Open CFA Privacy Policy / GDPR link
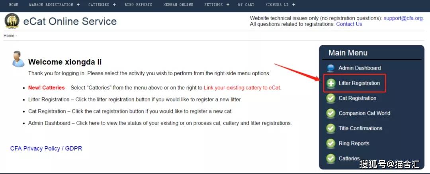 click(46, 149)
